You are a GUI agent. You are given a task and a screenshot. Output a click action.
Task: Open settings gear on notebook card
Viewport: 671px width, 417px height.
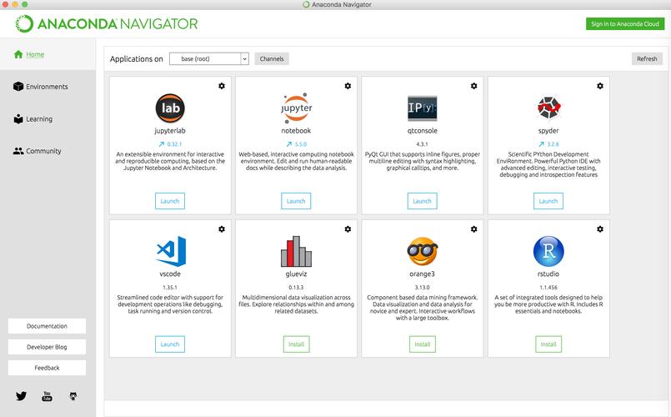click(348, 86)
